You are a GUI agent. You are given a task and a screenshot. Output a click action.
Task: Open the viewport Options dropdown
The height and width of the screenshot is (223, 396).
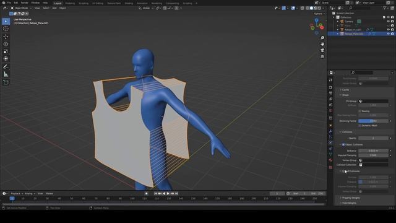319,14
